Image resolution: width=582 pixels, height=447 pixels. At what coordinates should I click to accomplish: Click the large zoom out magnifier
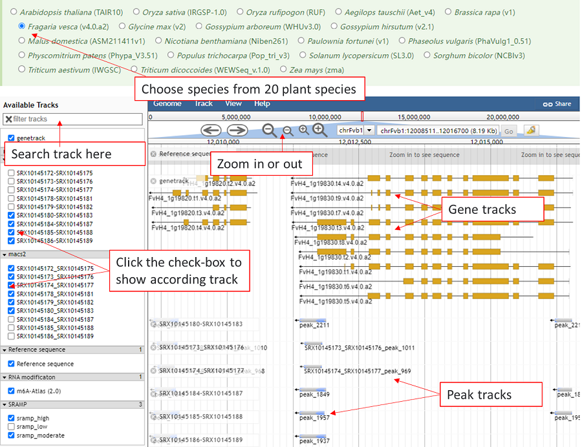(x=270, y=130)
